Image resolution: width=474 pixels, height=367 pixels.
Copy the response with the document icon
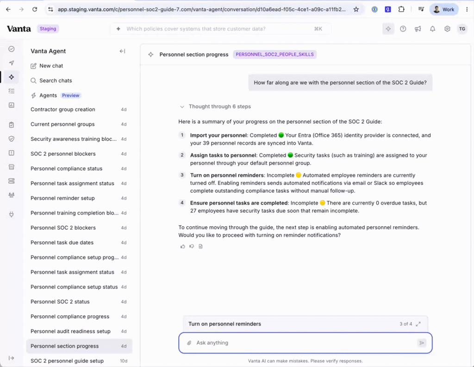(x=200, y=246)
